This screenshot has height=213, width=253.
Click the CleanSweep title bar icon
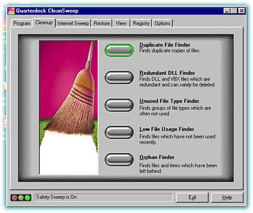[x=11, y=11]
